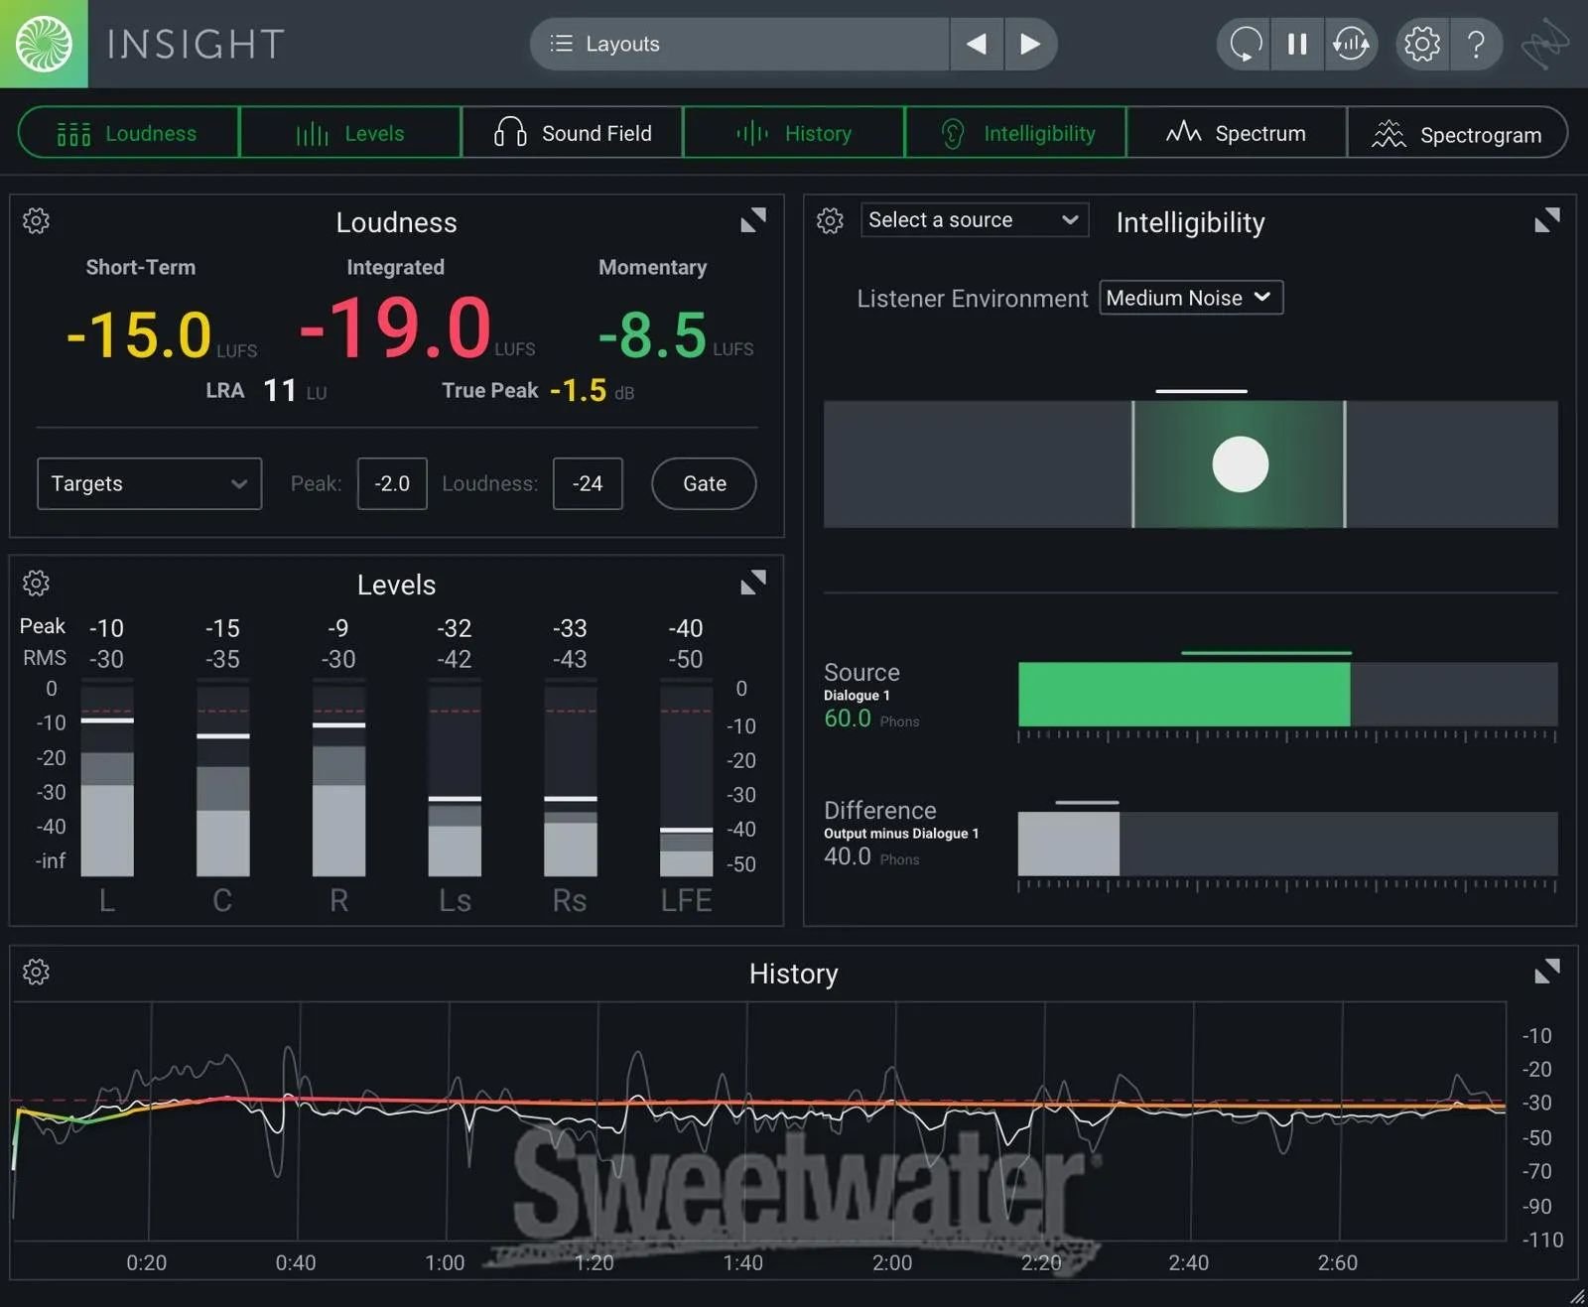1588x1307 pixels.
Task: Toggle the History meter tab
Action: [x=794, y=133]
